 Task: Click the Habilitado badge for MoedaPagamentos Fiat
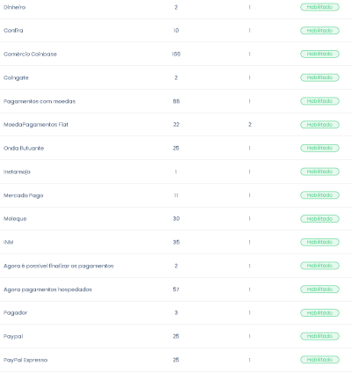pyautogui.click(x=319, y=125)
